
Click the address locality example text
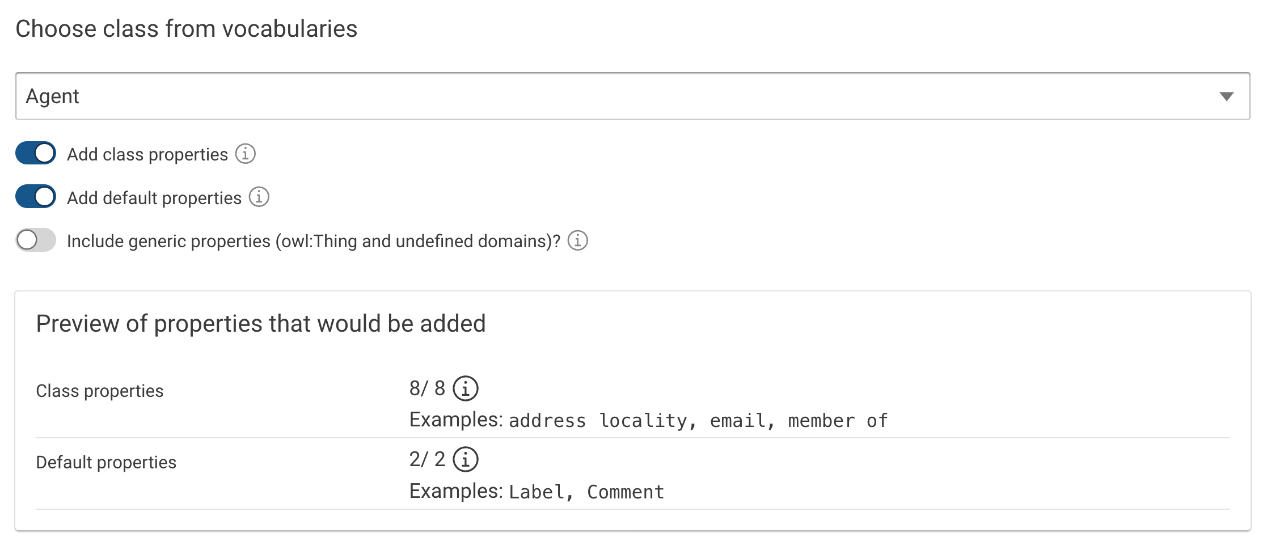599,420
